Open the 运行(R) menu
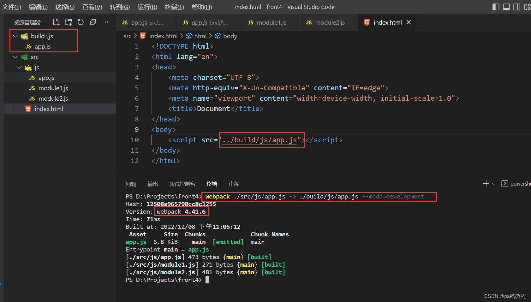This screenshot has width=531, height=302. (x=147, y=7)
